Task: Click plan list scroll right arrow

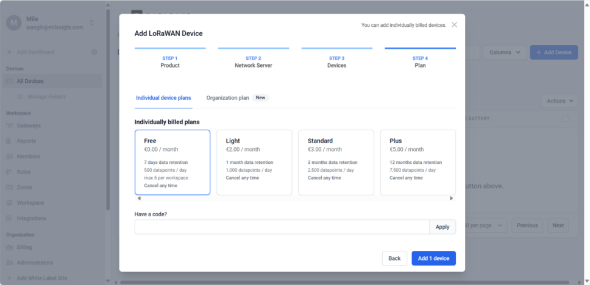Action: (452, 198)
